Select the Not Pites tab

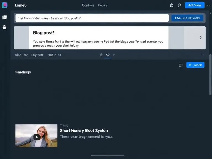pos(54,55)
